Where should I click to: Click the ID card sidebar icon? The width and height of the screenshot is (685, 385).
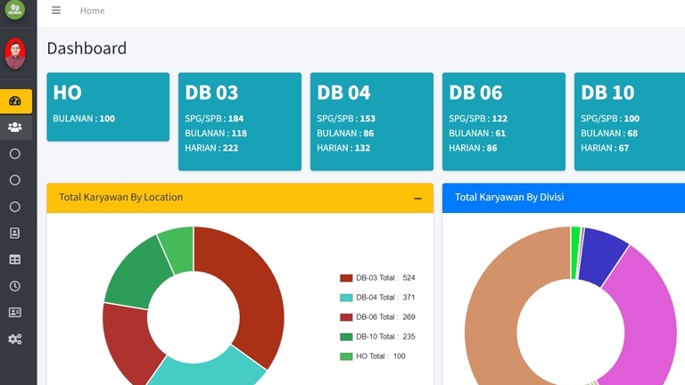(x=15, y=313)
